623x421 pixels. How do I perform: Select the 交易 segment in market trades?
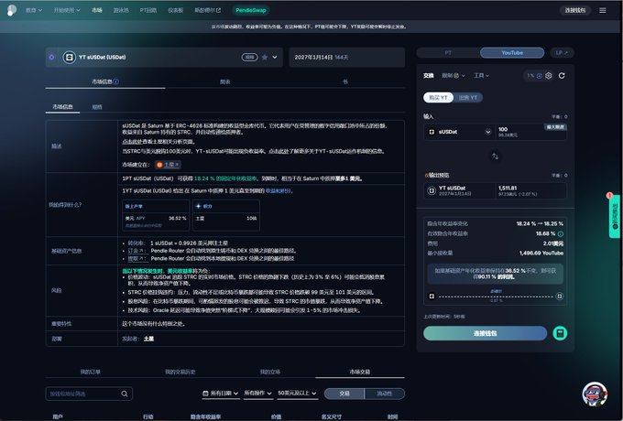pos(344,394)
